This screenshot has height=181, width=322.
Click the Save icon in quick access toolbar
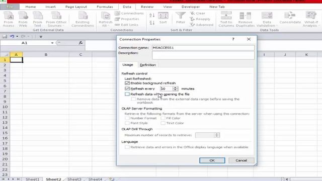pyautogui.click(x=5, y=37)
